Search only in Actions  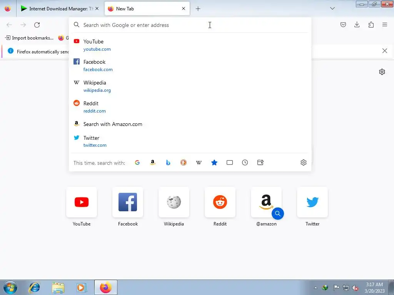coord(260,162)
